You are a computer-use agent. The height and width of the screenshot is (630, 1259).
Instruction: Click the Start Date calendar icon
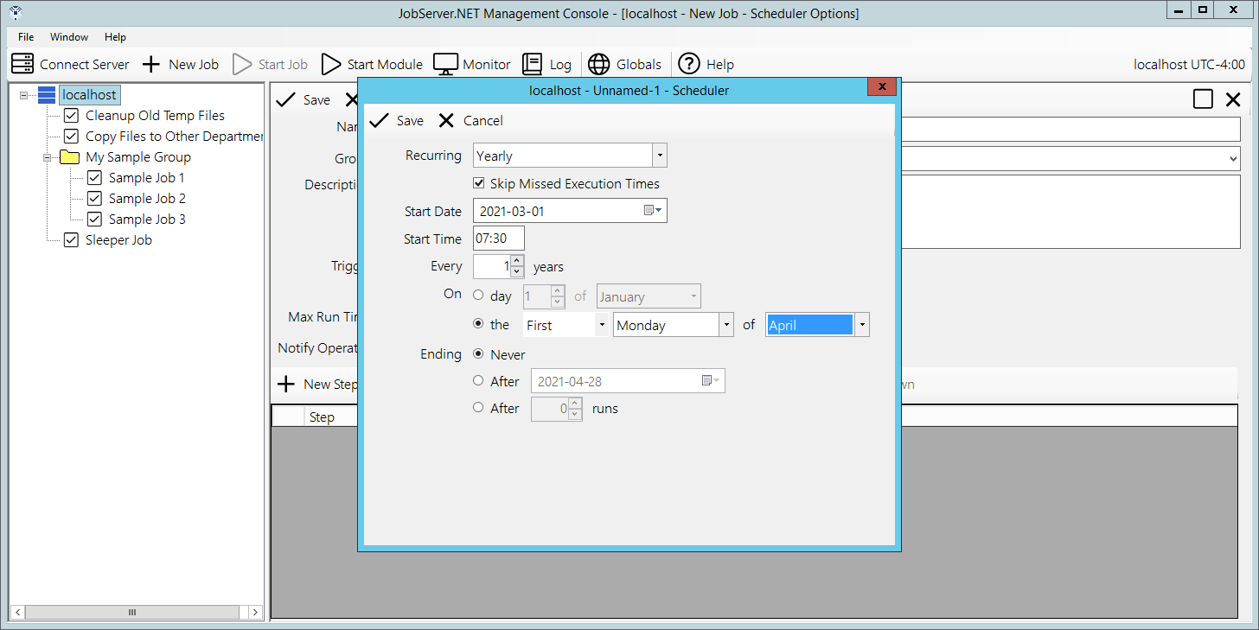coord(650,211)
